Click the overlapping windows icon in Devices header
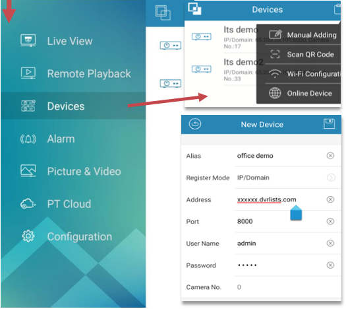 194,9
